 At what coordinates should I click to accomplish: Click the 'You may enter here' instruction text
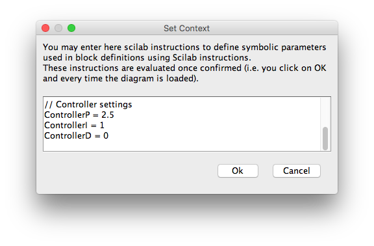[x=184, y=47]
